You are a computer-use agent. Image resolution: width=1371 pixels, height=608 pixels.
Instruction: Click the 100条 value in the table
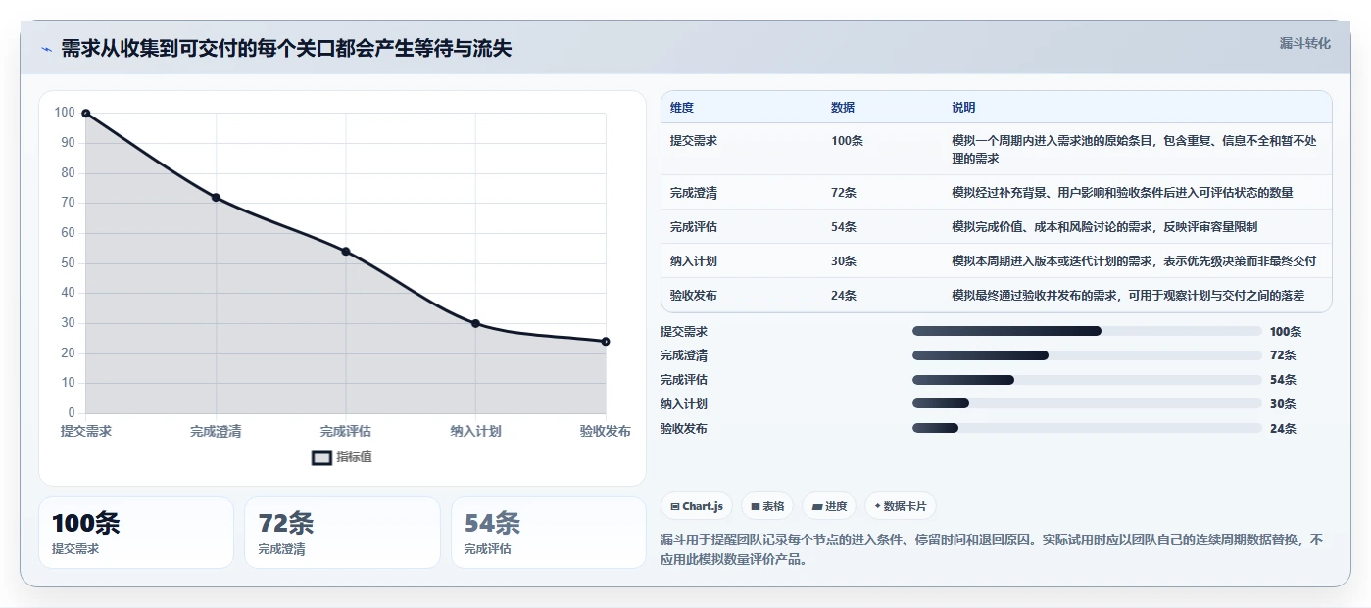(847, 141)
